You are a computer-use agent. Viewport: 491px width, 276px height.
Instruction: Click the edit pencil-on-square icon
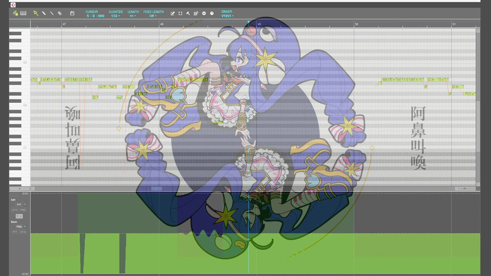[172, 13]
